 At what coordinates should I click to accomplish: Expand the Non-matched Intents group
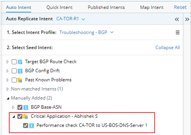pyautogui.click(x=8, y=89)
